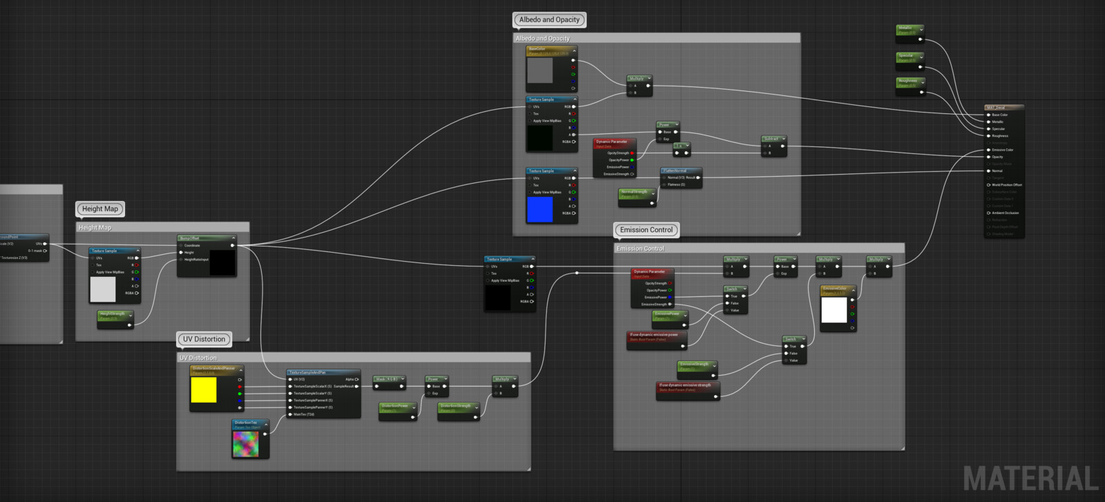This screenshot has height=502, width=1105.
Task: Click the 'Height Map' comment bubble
Action: [x=100, y=209]
